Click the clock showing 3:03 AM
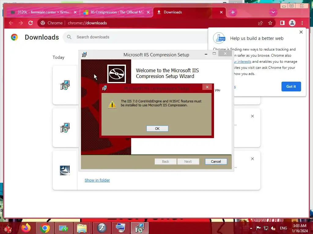 (x=300, y=228)
